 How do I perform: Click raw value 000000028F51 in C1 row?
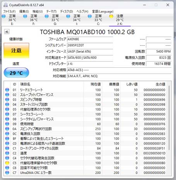(x=154, y=148)
